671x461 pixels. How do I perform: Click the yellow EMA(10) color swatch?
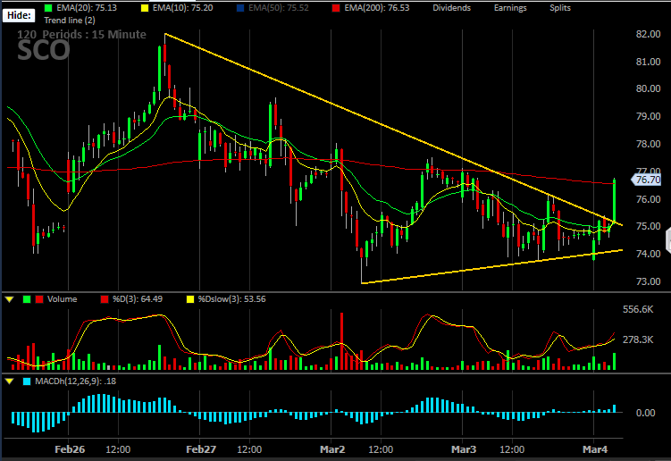click(145, 8)
